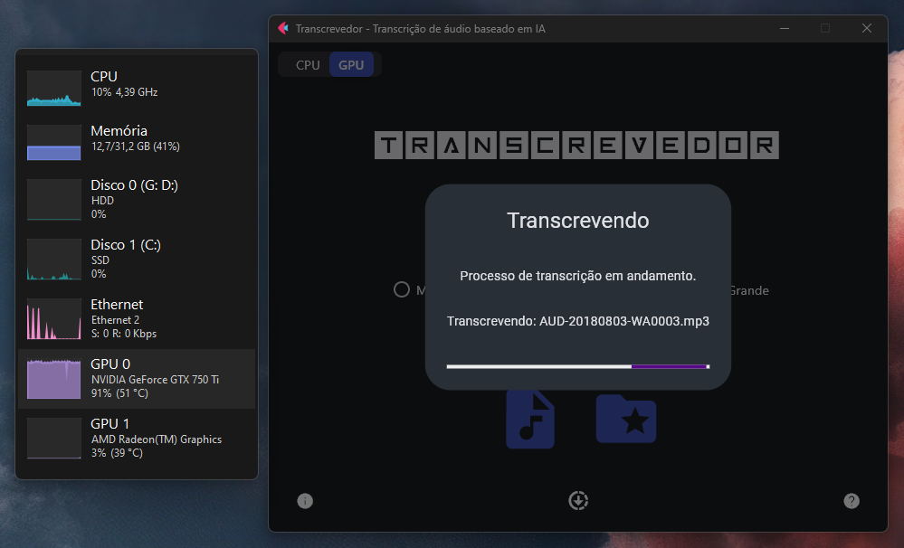Click the TRANSCREVEDOR block-letter logo
904x548 pixels.
click(x=577, y=145)
